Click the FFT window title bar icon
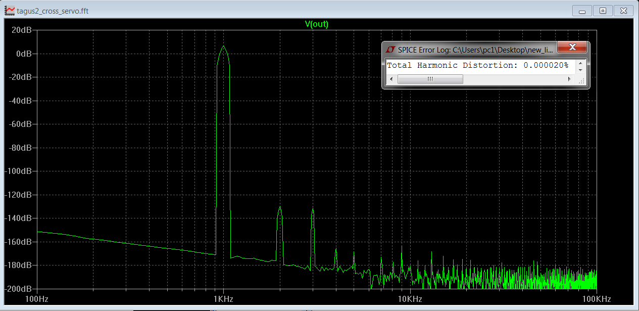 pyautogui.click(x=10, y=11)
